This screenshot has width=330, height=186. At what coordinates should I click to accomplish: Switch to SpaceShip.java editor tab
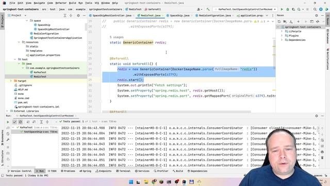tap(179, 16)
